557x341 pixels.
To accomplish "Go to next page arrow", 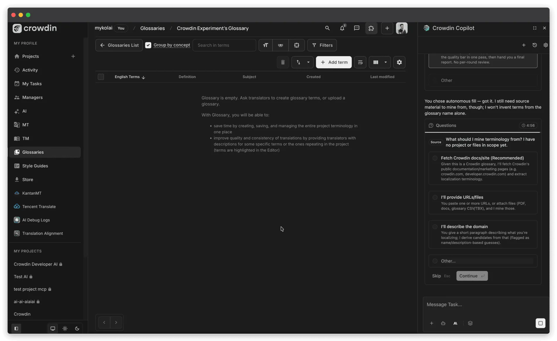I will tap(116, 323).
